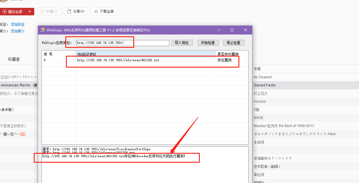
Task: Click the album 打上花火
Action: 261,93
